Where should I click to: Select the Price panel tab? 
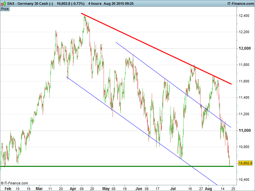point(5,9)
